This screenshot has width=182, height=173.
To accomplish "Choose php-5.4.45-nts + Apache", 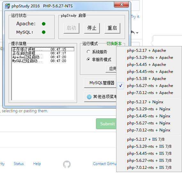I will click(149, 72).
